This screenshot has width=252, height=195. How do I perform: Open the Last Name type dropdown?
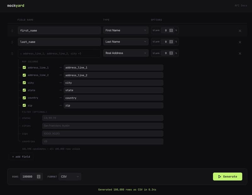tap(126, 42)
